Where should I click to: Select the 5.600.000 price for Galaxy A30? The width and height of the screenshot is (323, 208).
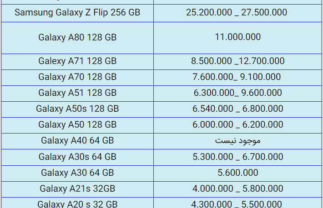(x=238, y=173)
